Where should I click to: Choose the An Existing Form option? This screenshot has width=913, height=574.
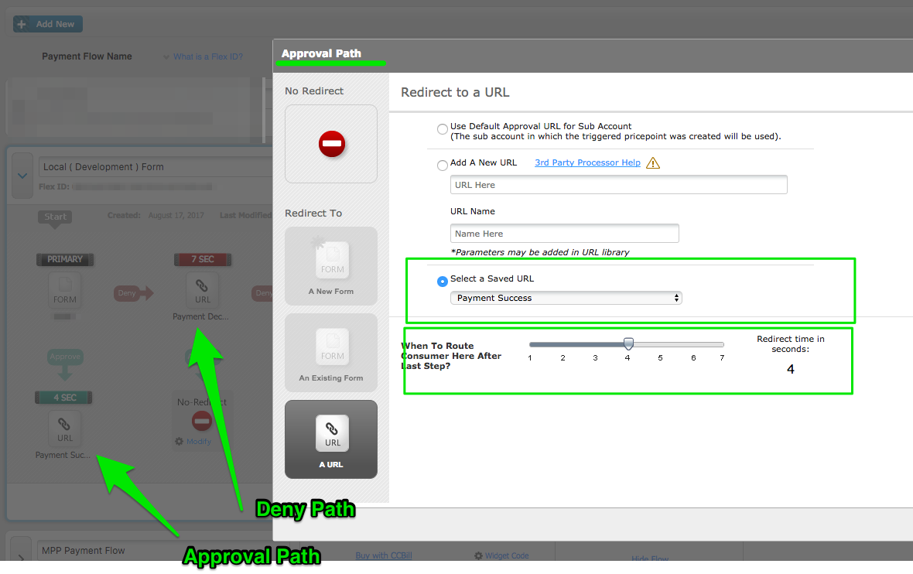coord(330,353)
